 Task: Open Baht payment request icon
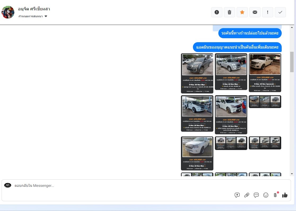(275, 195)
